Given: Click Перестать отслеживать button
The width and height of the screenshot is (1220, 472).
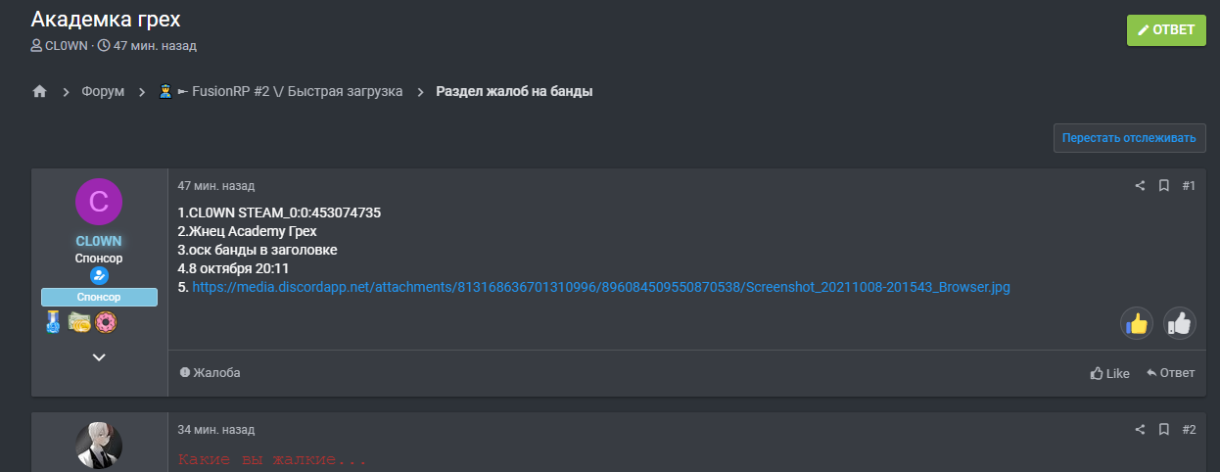Looking at the screenshot, I should pos(1129,138).
